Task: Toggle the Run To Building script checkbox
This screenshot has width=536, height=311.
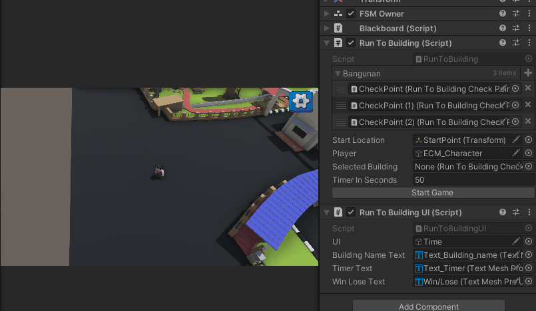Action: [x=351, y=43]
